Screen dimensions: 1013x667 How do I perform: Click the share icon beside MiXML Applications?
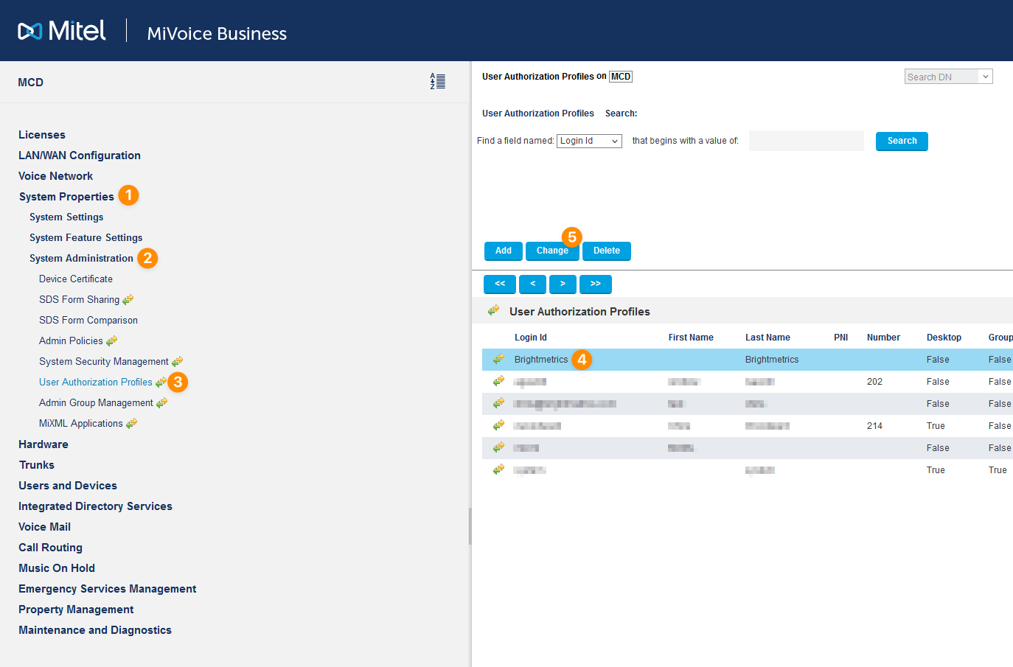tap(132, 423)
